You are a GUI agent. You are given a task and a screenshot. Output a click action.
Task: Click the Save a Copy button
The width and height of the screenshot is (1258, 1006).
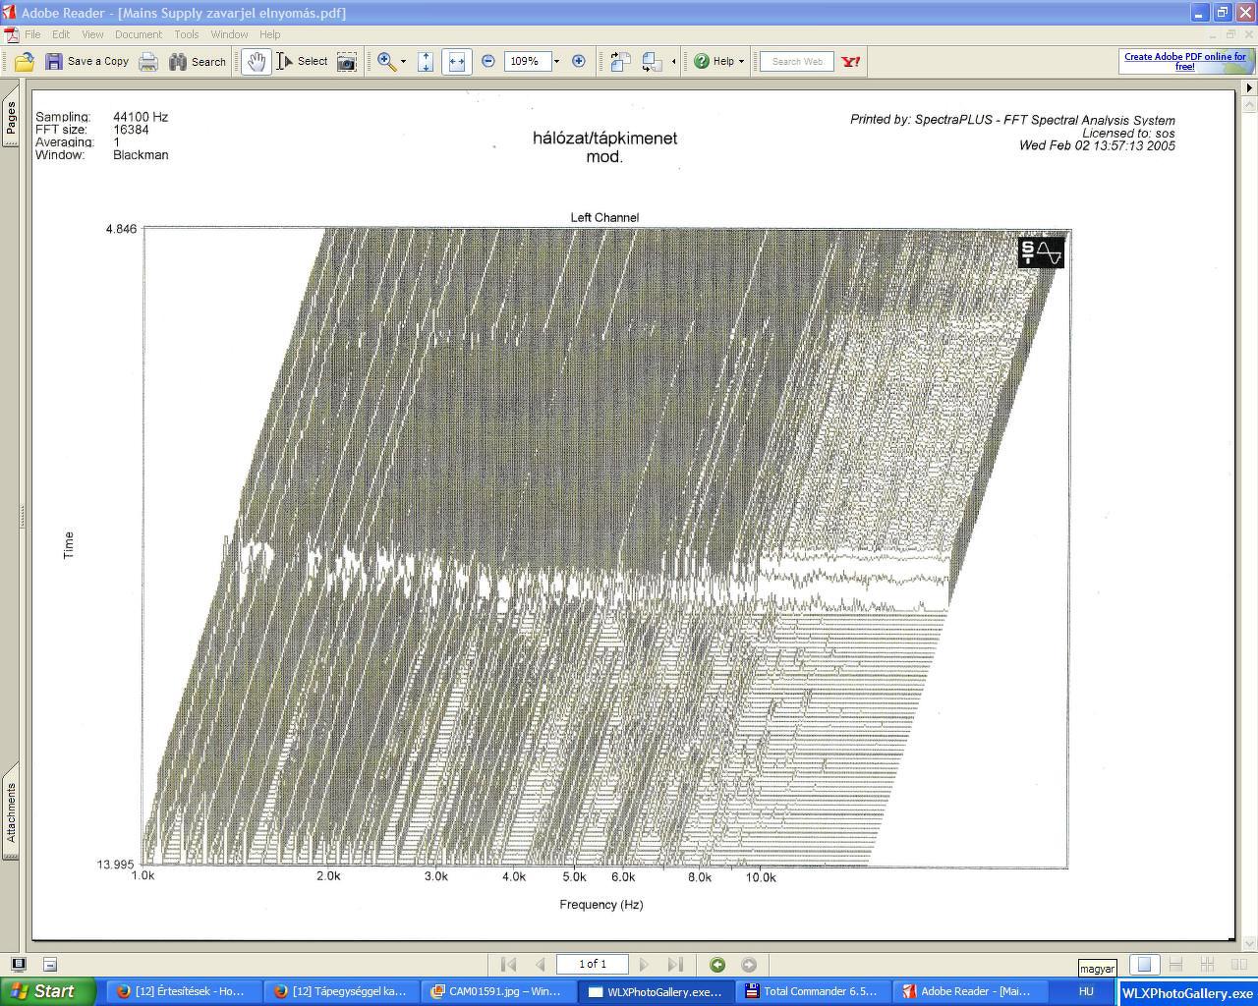click(x=87, y=61)
